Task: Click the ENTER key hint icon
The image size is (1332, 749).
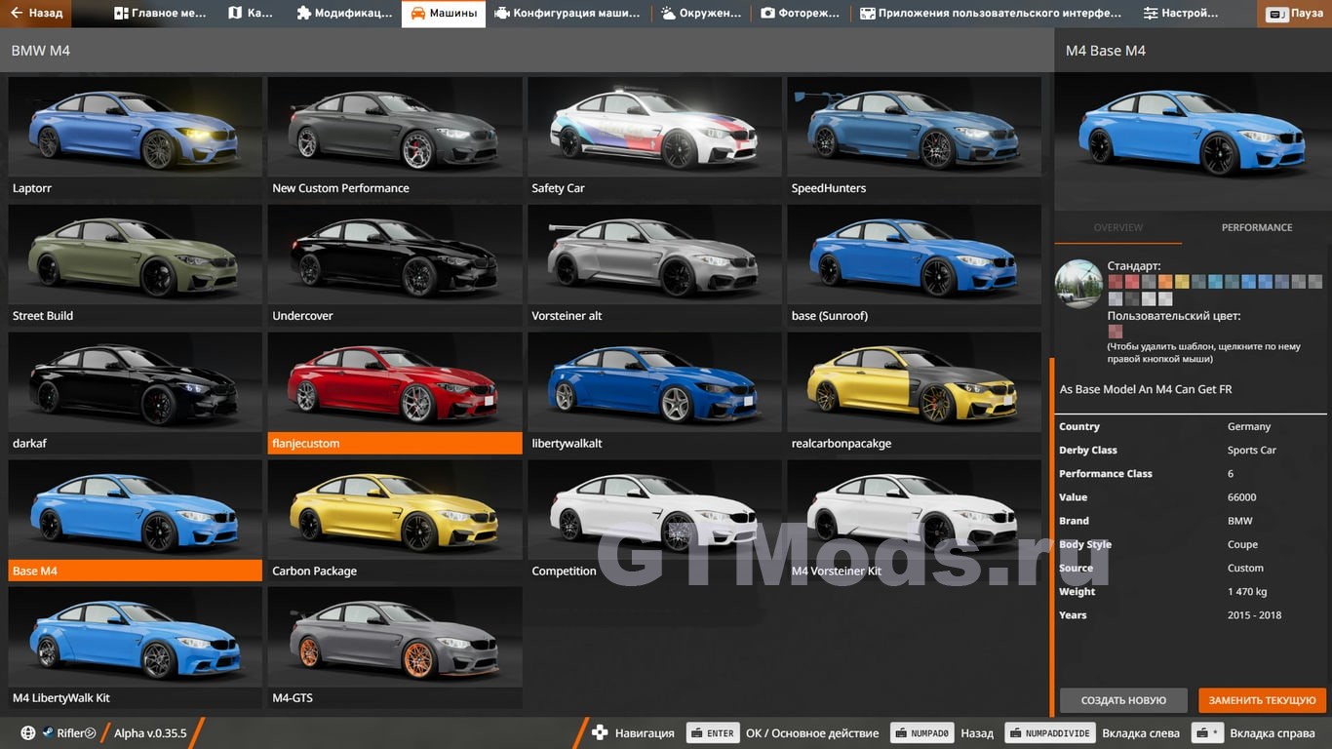Action: 713,733
